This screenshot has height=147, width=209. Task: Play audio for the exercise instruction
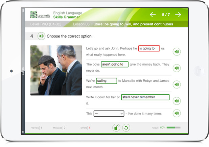click(41, 36)
